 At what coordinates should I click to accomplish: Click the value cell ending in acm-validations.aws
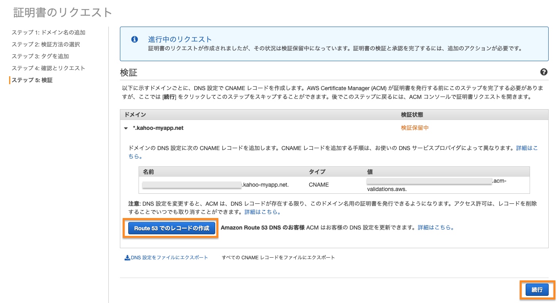coord(437,185)
